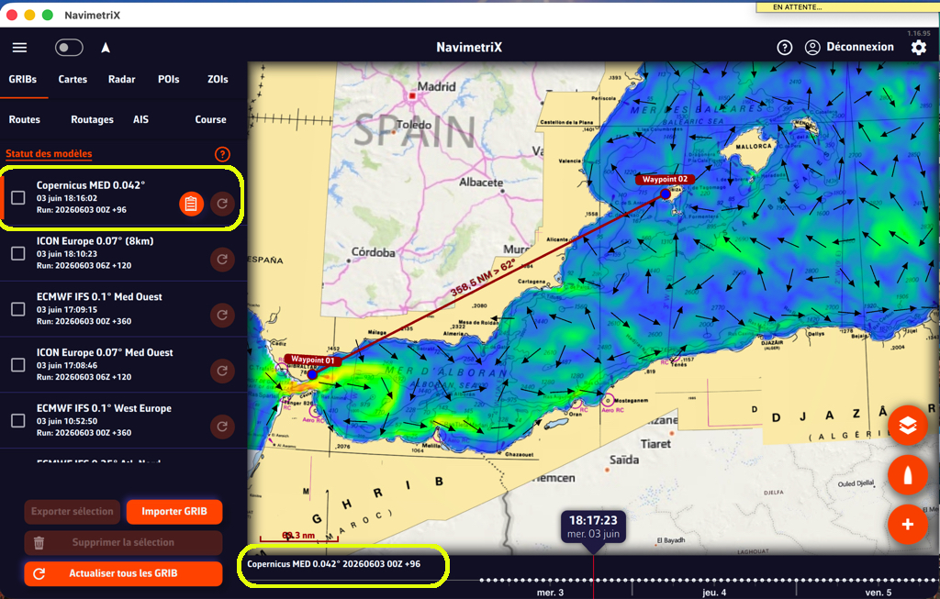
Task: Switch to the Cartes tab
Action: pyautogui.click(x=73, y=79)
